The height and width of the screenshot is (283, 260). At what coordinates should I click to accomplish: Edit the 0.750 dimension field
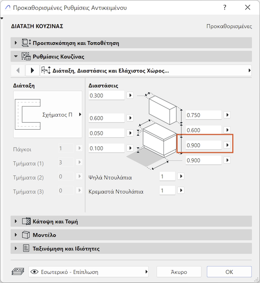[204, 115]
